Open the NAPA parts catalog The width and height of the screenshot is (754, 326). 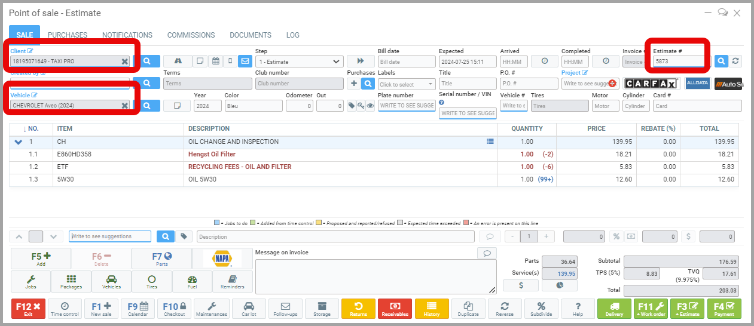point(222,259)
